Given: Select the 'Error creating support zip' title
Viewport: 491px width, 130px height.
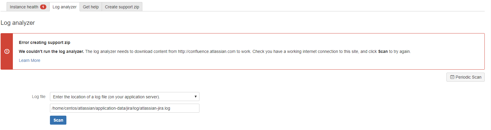Looking at the screenshot, I should coord(45,42).
